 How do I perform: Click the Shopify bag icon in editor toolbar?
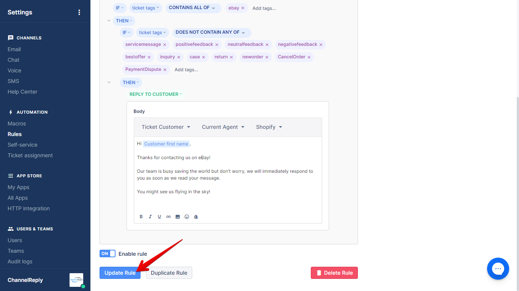click(x=196, y=217)
